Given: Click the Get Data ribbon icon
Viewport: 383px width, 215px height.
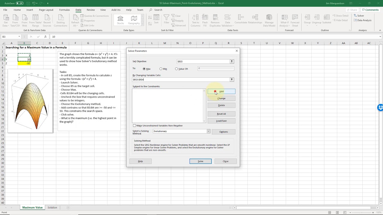Looking at the screenshot, I should (x=6, y=20).
